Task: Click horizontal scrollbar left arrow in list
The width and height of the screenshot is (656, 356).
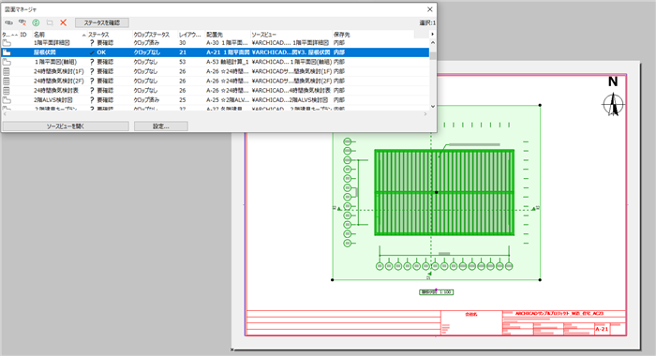Action: coord(5,113)
